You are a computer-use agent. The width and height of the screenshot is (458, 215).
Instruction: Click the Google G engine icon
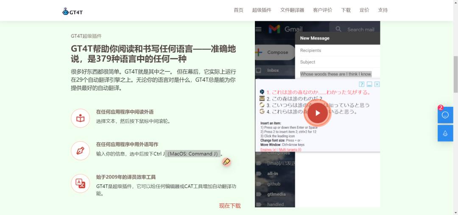262,111
